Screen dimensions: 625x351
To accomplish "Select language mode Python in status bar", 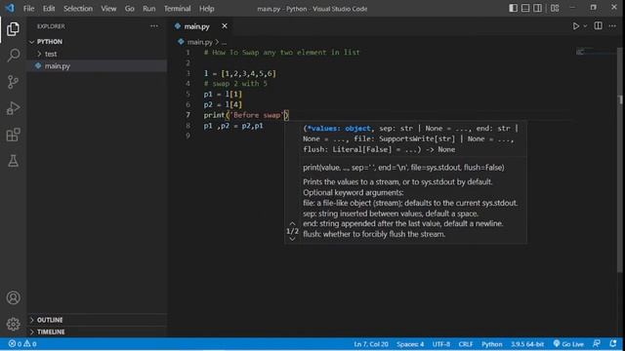I will click(x=492, y=344).
